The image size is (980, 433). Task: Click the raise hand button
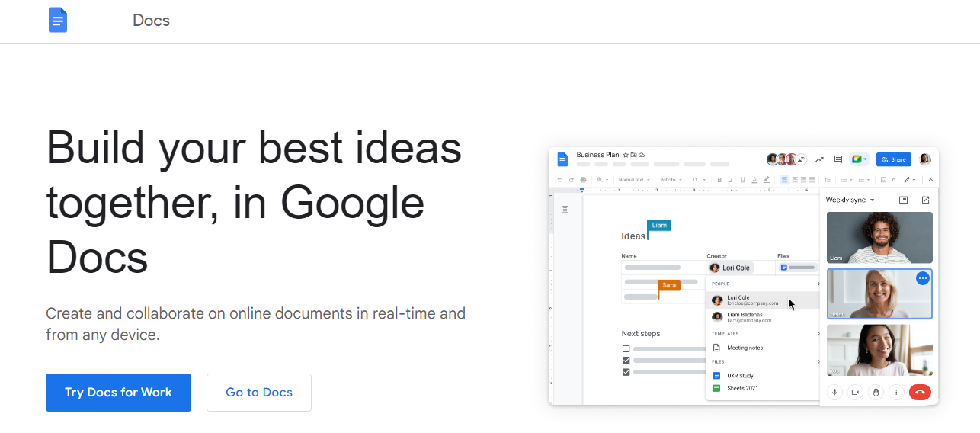click(x=876, y=392)
